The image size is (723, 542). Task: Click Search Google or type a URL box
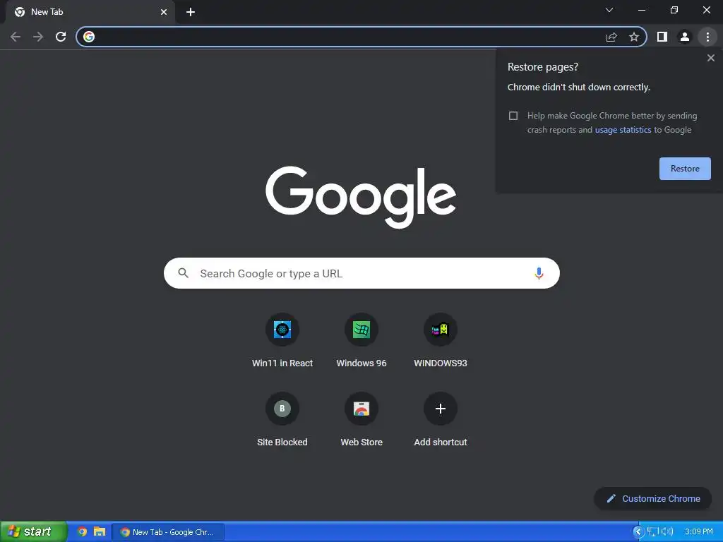pos(361,273)
